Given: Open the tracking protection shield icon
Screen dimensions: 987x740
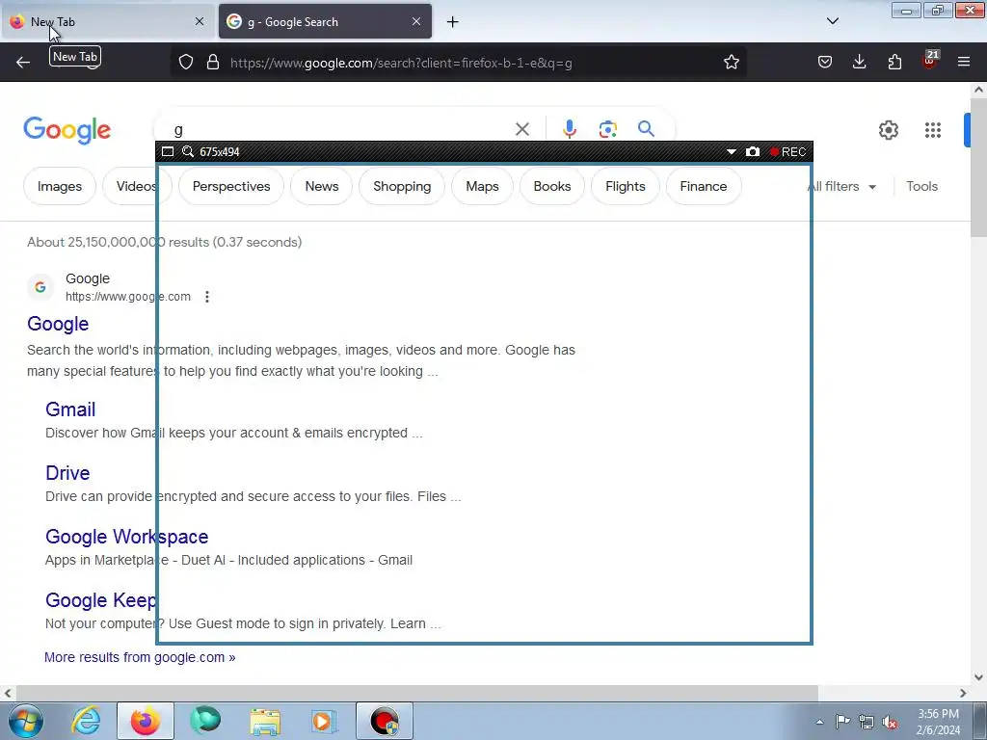Looking at the screenshot, I should (x=186, y=62).
